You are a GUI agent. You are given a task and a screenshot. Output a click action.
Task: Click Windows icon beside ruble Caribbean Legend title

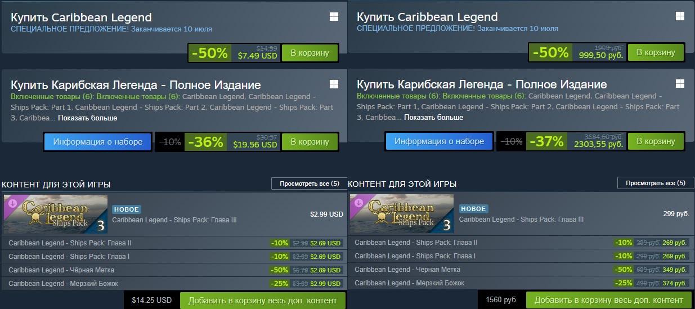[680, 17]
